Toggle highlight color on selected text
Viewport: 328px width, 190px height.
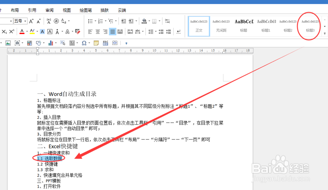click(32, 32)
